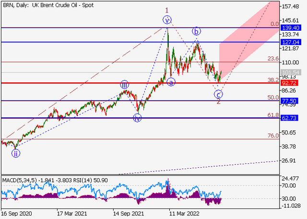Select the 62.73 blue price tag
Image resolution: width=307 pixels, height=219 pixels.
[289, 118]
